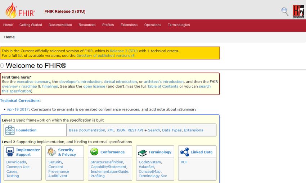Open the RDF link
The image size is (306, 183).
point(184,162)
